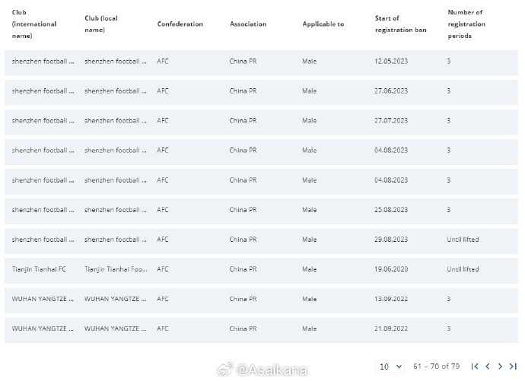
Task: Select the ban start date 29.08.2023
Action: tap(391, 240)
